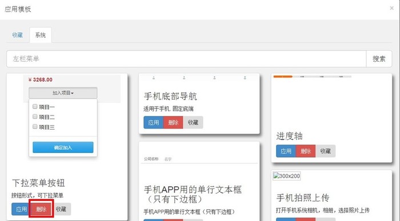Click the 左栏菜单 search input field
400x221 pixels.
point(186,59)
